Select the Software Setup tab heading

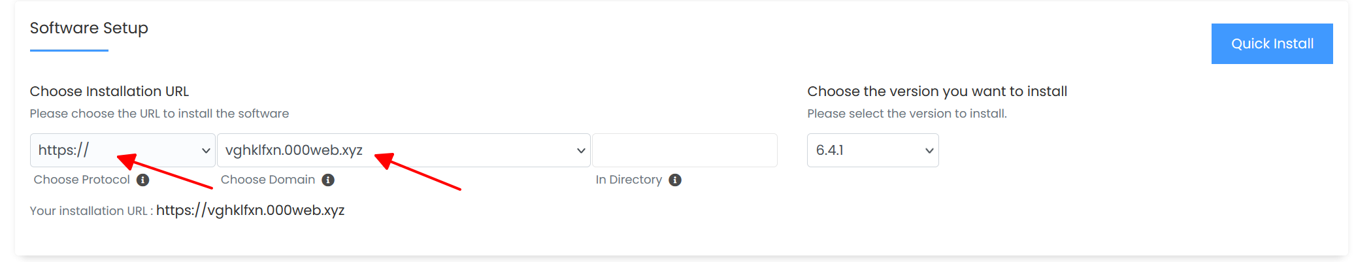(x=89, y=28)
